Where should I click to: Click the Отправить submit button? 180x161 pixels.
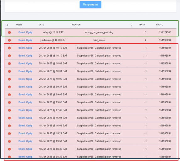coord(90,4)
